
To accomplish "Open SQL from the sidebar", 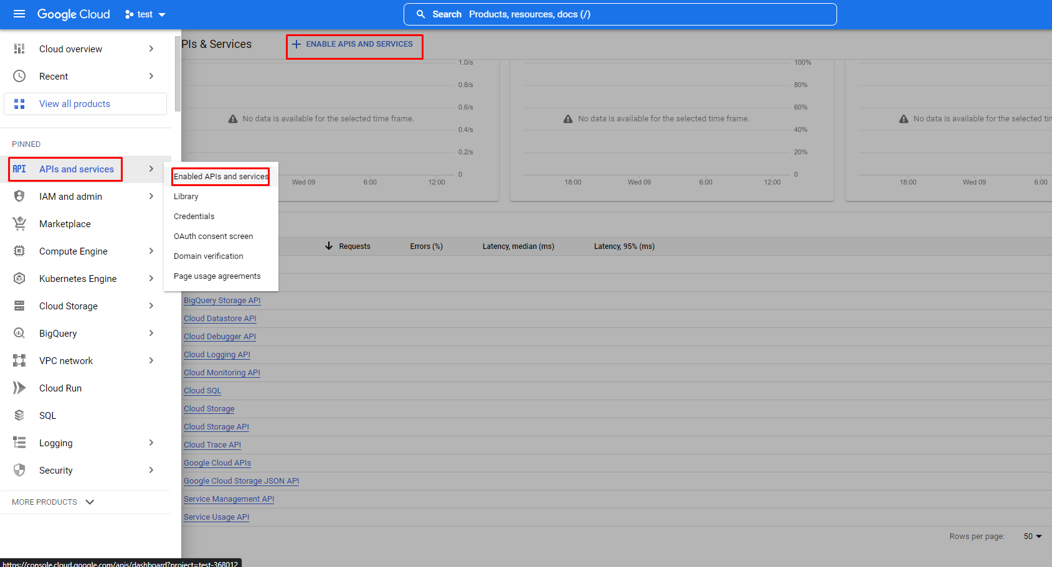I will click(x=85, y=416).
